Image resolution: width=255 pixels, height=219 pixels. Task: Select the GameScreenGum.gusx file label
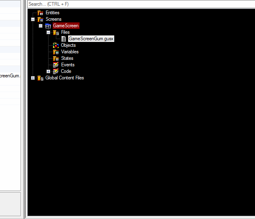point(91,39)
